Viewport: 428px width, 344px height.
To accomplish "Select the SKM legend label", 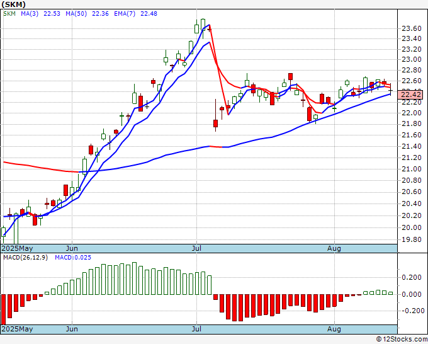I will [9, 14].
